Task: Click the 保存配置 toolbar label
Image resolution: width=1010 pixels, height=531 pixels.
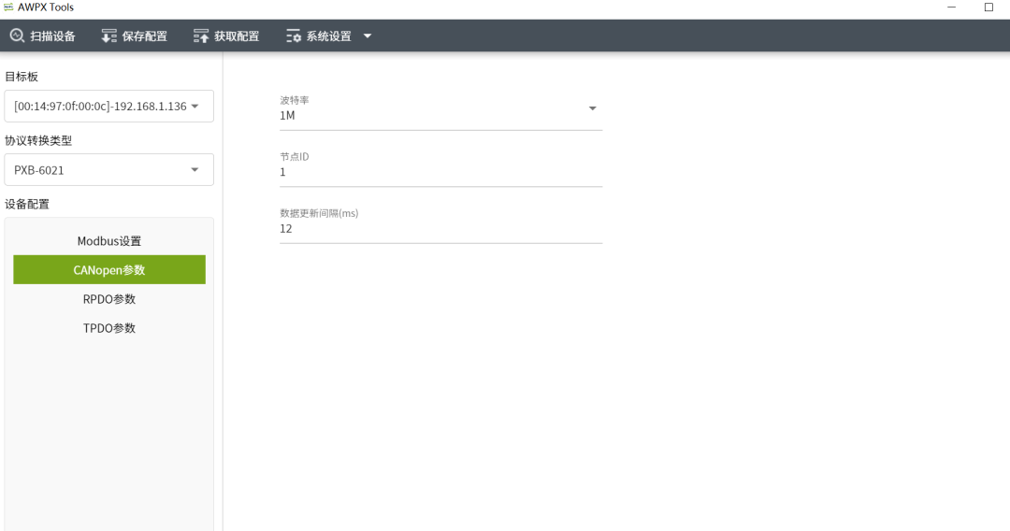Action: point(145,36)
